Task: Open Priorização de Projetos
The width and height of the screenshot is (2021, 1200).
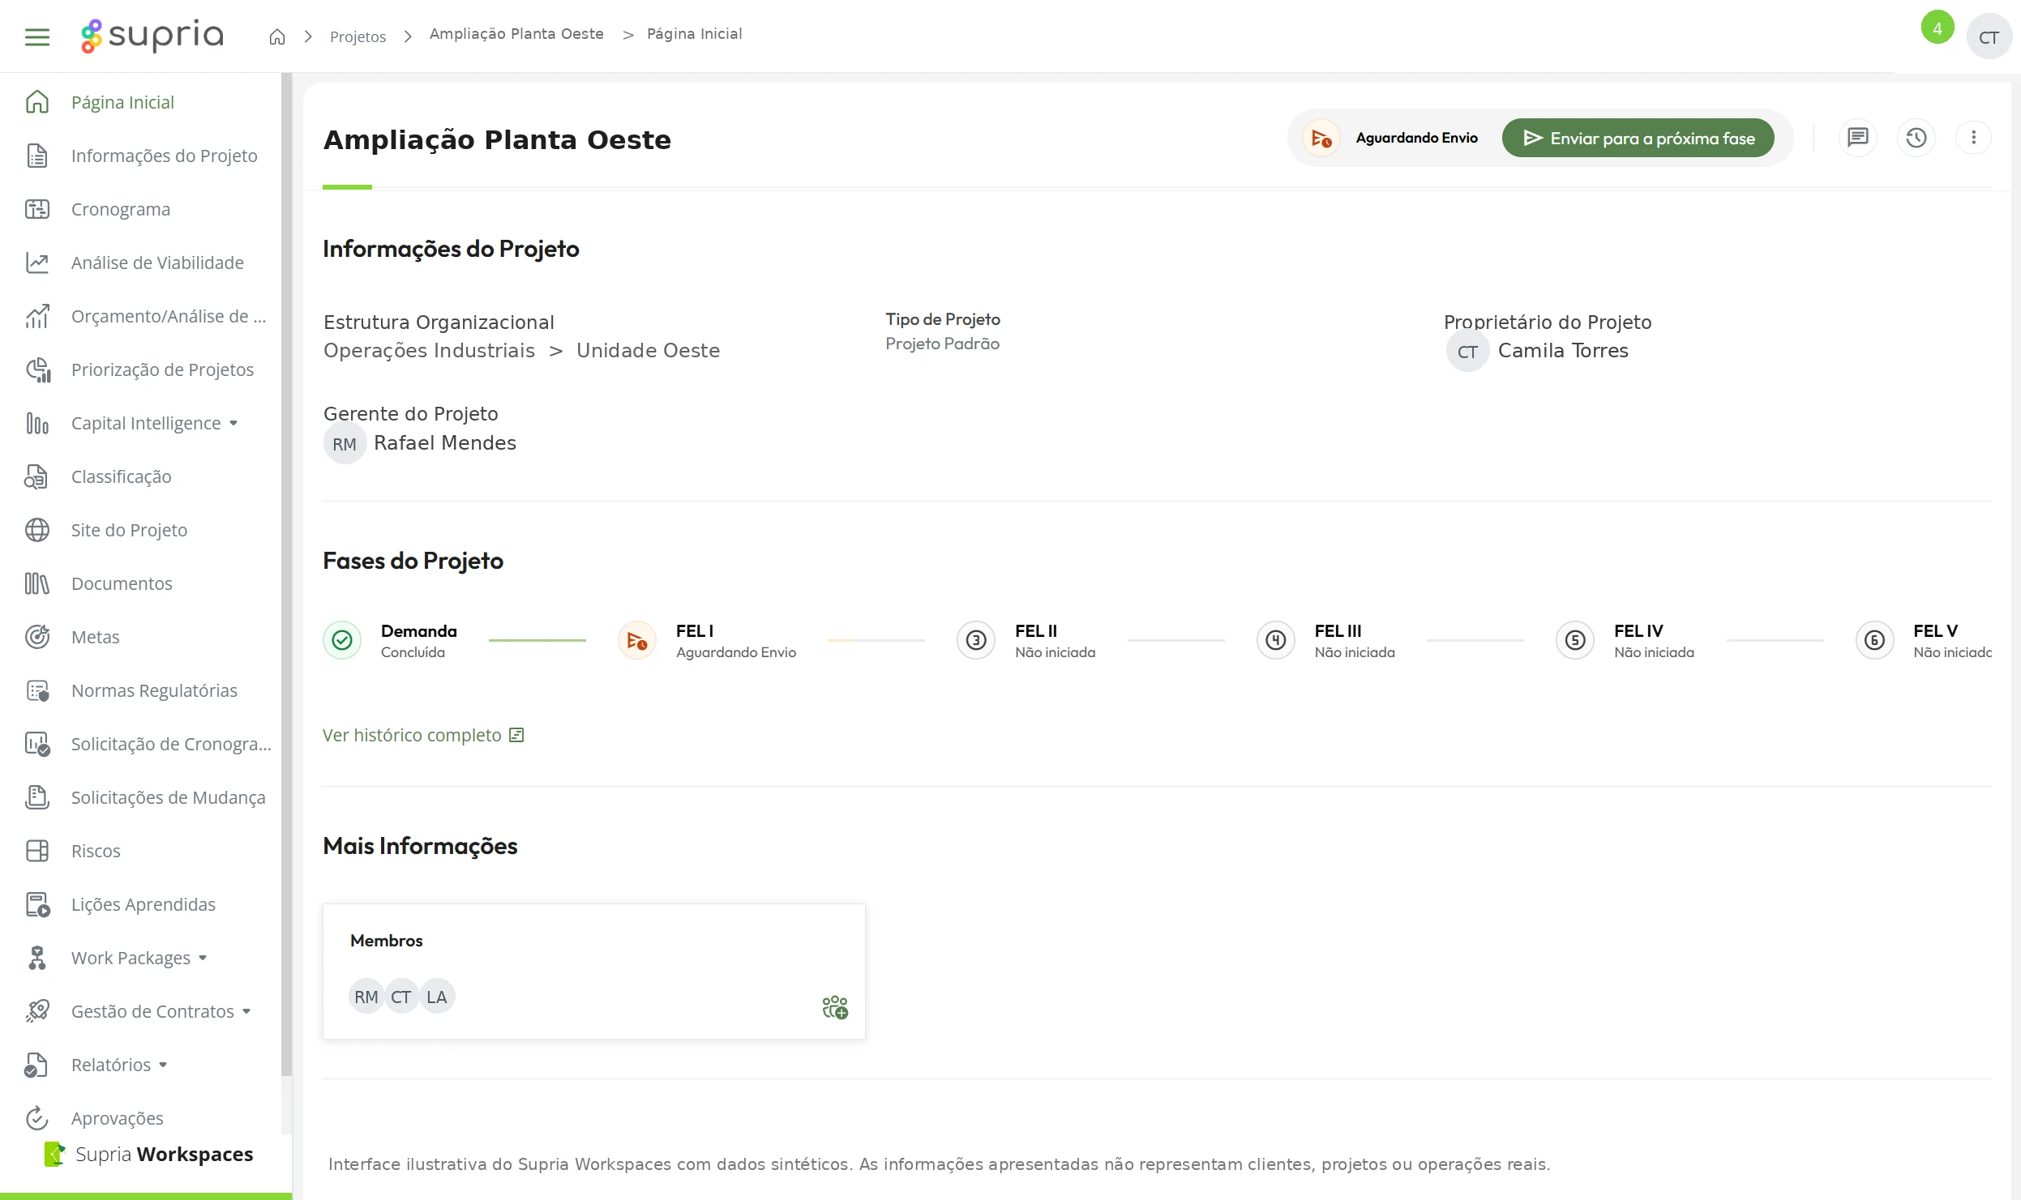Action: coord(141,369)
